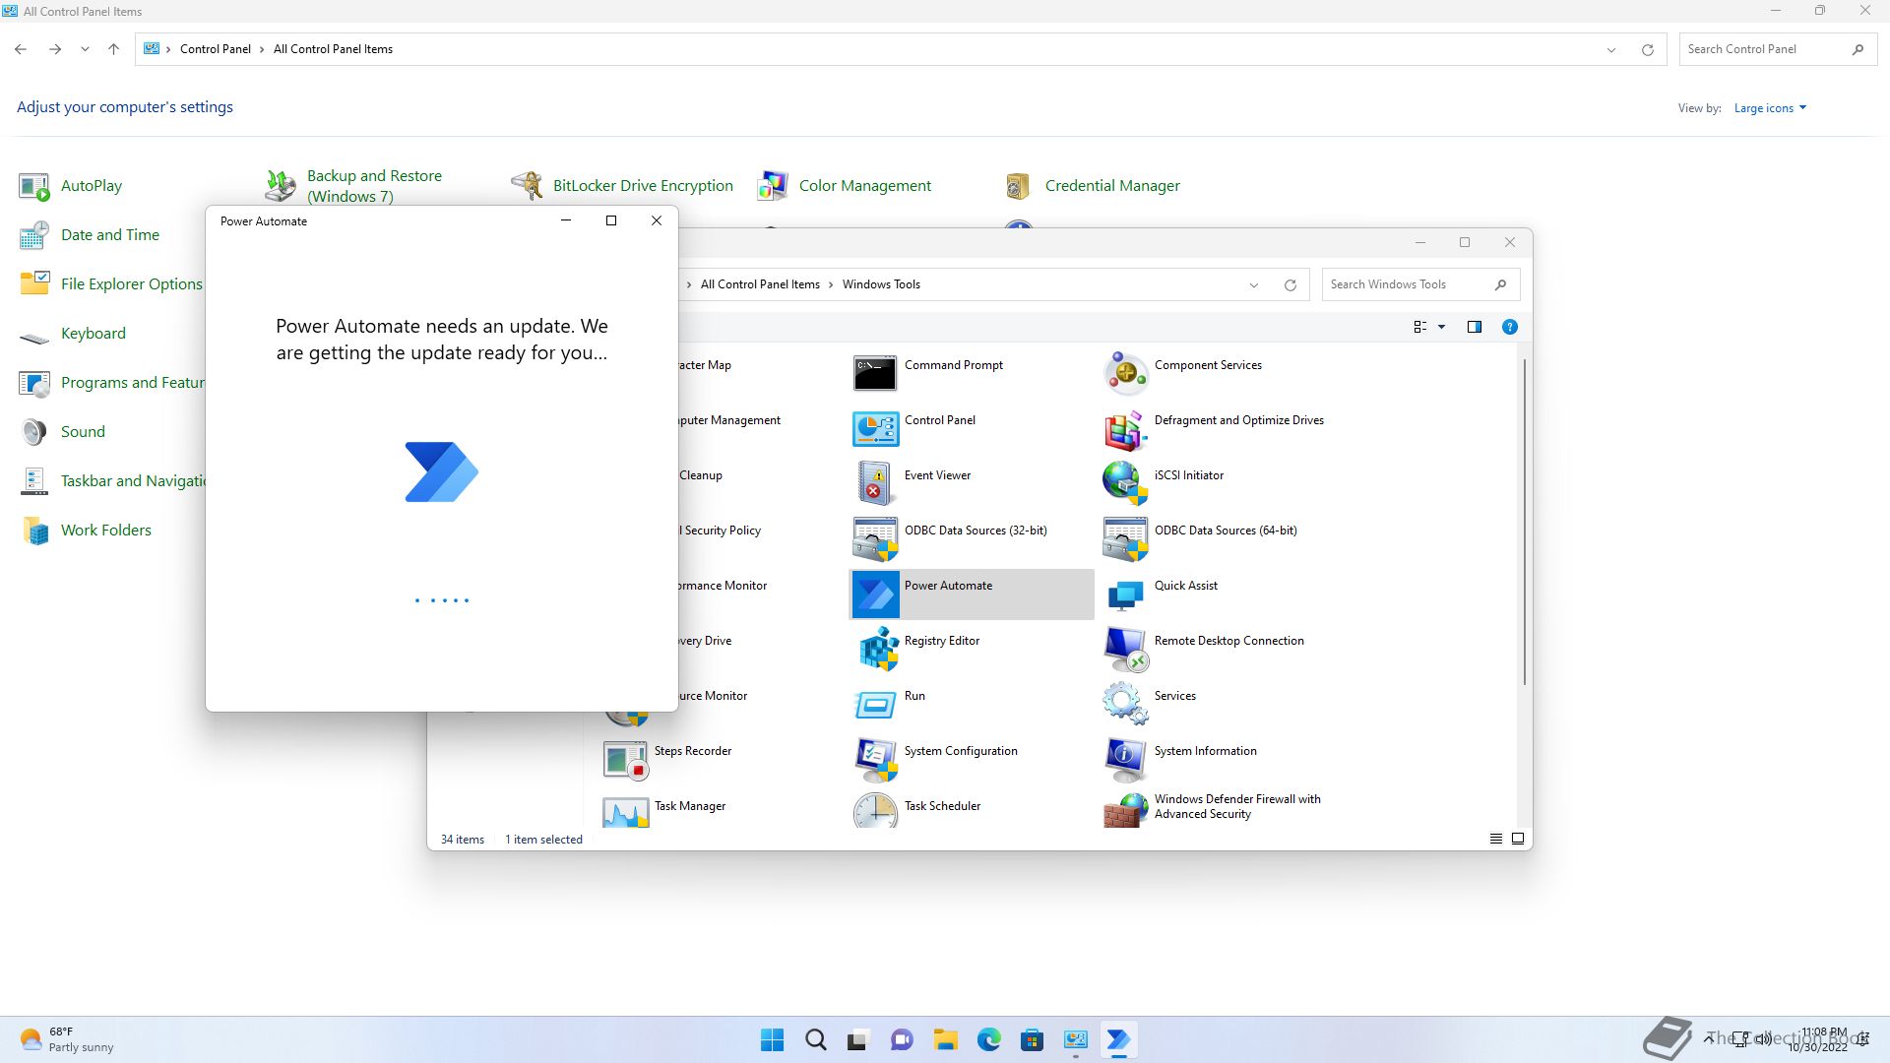Open Microsoft Store from the taskbar
Viewport: 1890px width, 1063px height.
[x=1032, y=1039]
